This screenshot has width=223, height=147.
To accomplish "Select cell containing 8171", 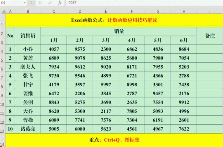I will click(x=132, y=67).
